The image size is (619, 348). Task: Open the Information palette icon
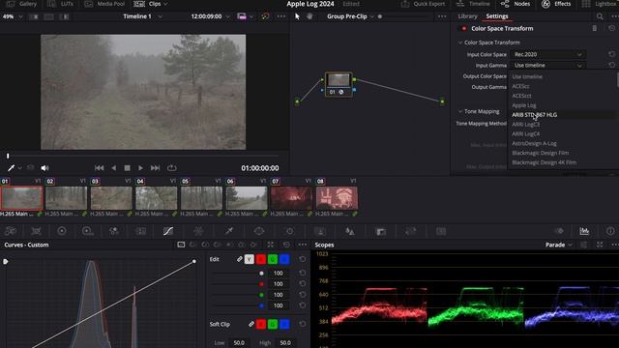tap(610, 231)
